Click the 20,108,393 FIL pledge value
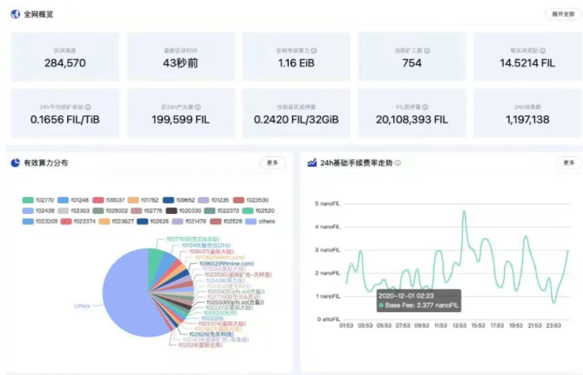This screenshot has height=375, width=583. pos(411,120)
